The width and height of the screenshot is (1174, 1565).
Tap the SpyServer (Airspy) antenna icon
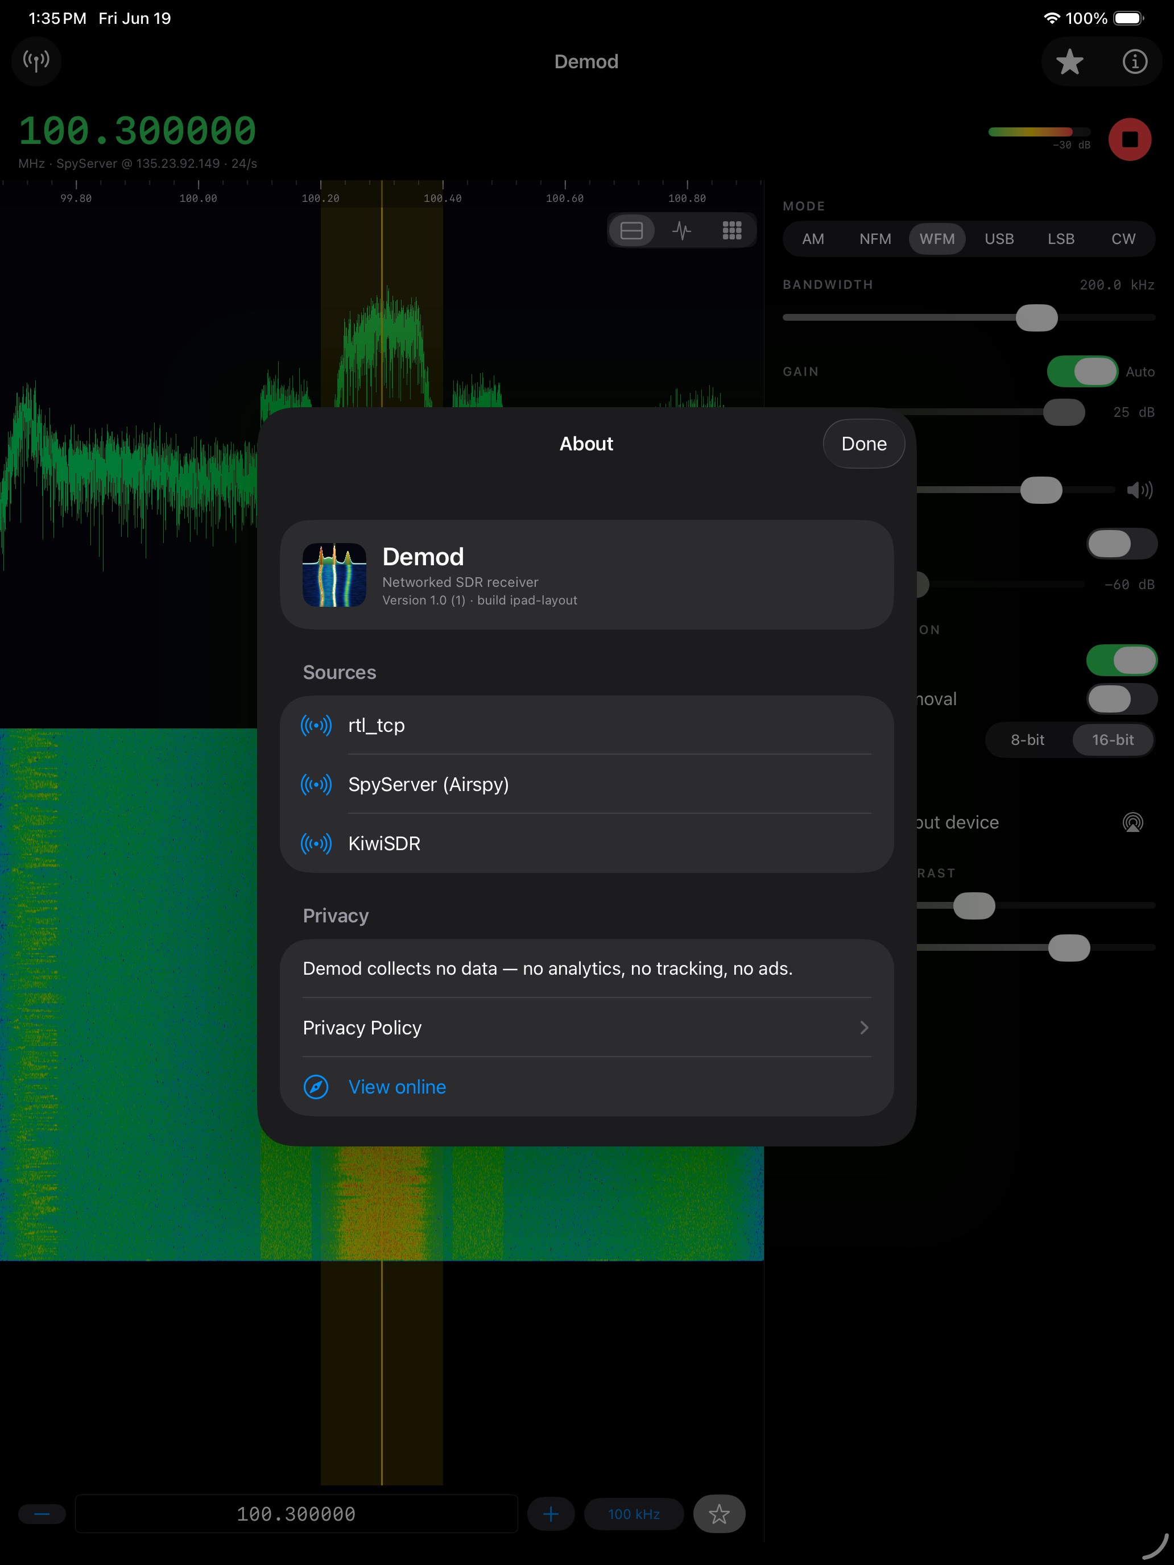(x=316, y=784)
